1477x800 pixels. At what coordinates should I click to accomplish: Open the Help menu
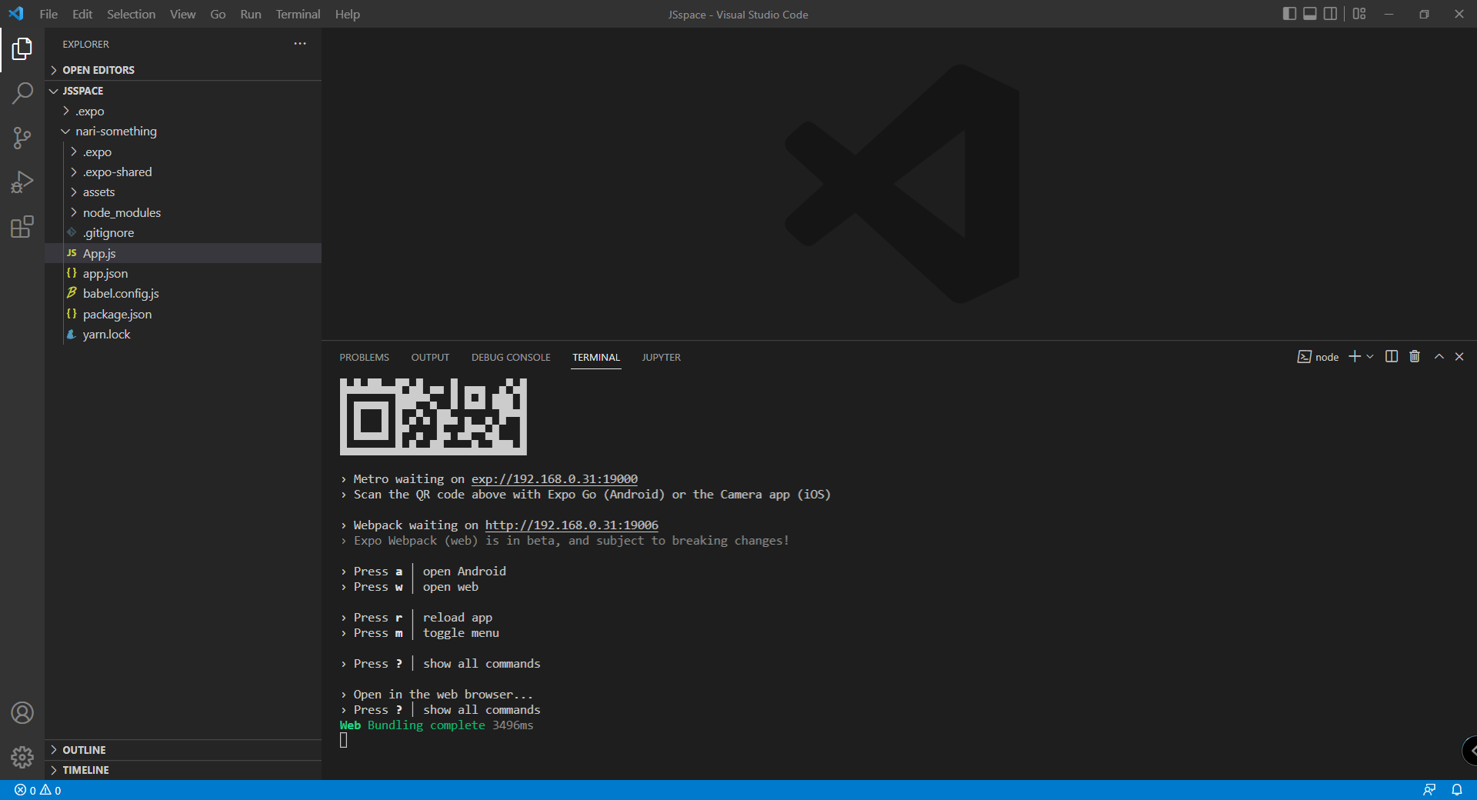click(x=347, y=14)
